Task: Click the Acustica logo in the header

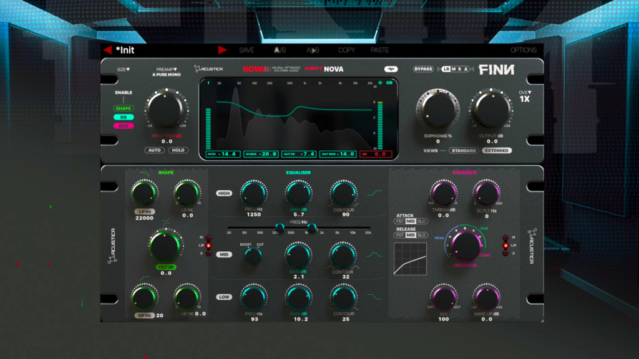Action: point(208,69)
